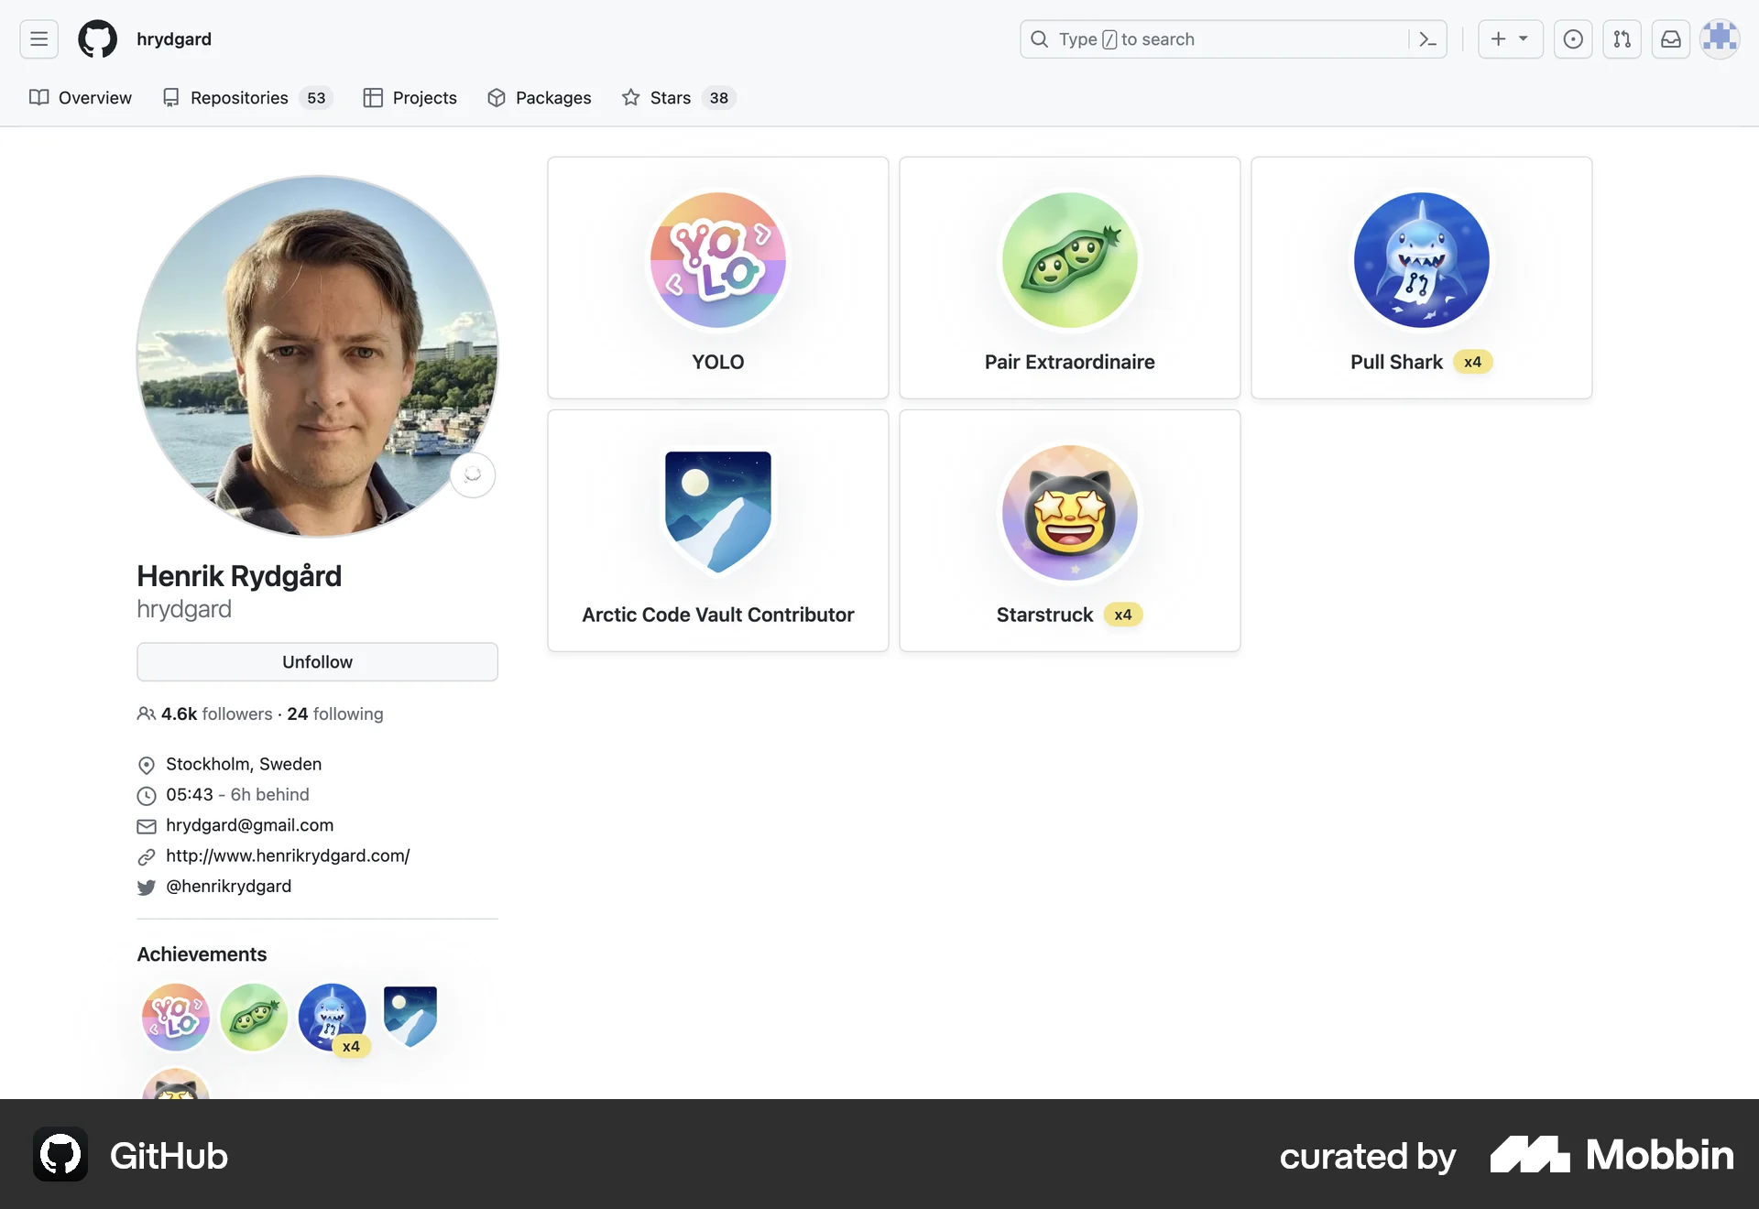
Task: Expand the create new dropdown
Action: (x=1510, y=38)
